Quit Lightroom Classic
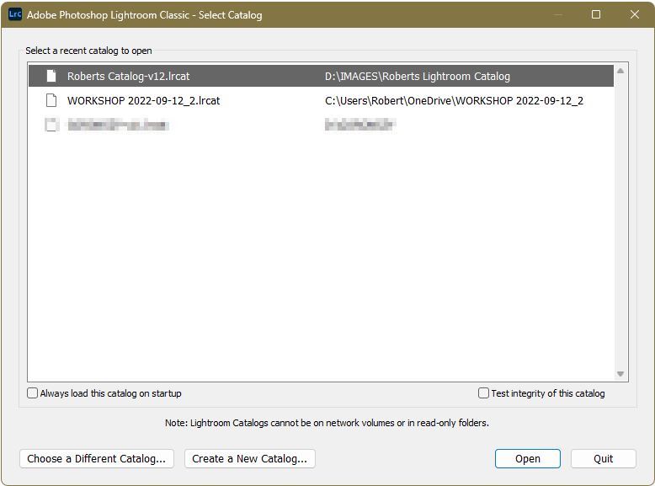Image resolution: width=655 pixels, height=486 pixels. click(603, 459)
